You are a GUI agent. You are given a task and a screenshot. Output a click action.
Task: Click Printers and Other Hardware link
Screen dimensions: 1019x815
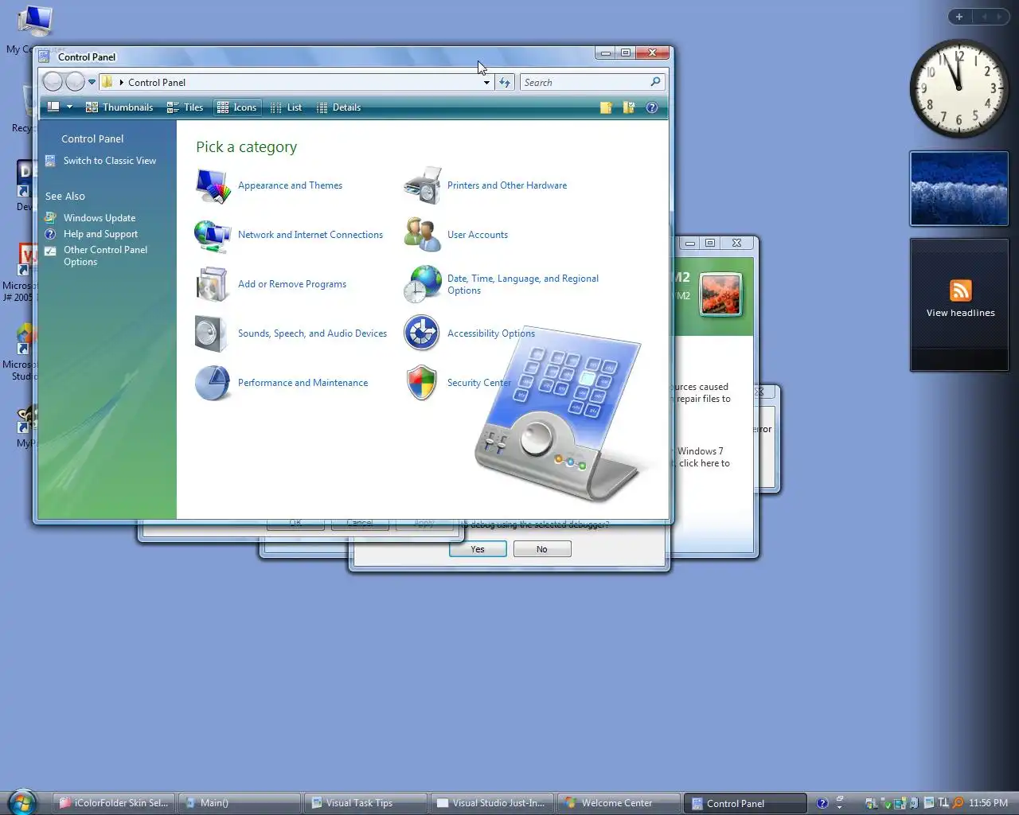(x=507, y=185)
